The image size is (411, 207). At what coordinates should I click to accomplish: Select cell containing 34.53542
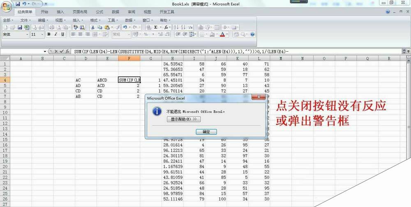point(173,64)
